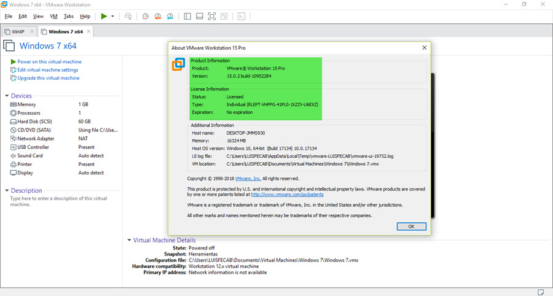Select the USB Controller device

click(x=64, y=147)
